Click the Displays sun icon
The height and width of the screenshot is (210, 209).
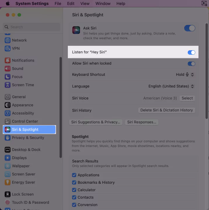(x=8, y=158)
